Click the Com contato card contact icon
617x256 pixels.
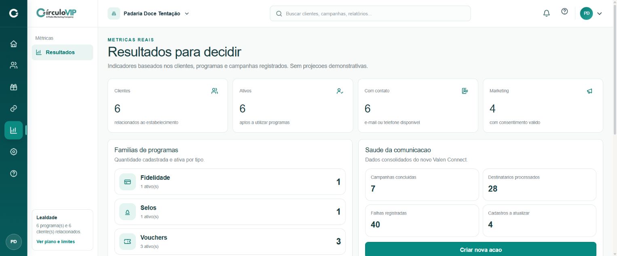(x=465, y=91)
